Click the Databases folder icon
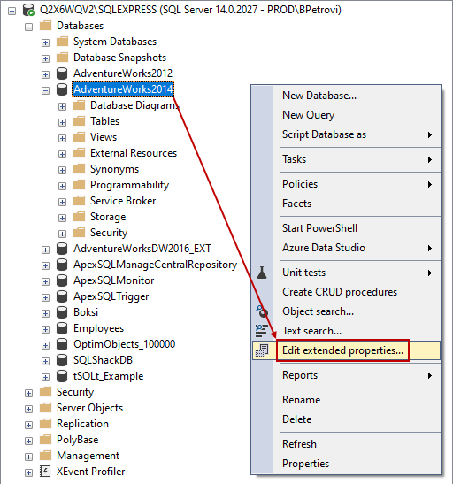Viewport: 453px width, 484px height. 46,26
